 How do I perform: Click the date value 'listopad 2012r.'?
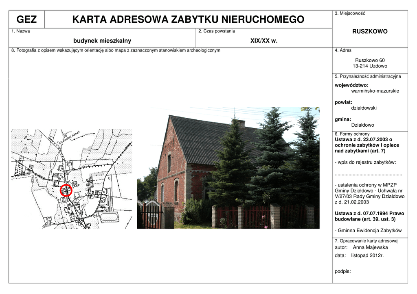[367, 255]
